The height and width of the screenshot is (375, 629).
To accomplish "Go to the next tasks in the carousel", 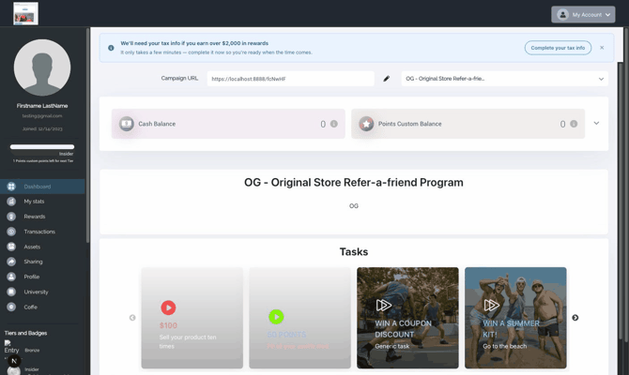I will [x=575, y=318].
